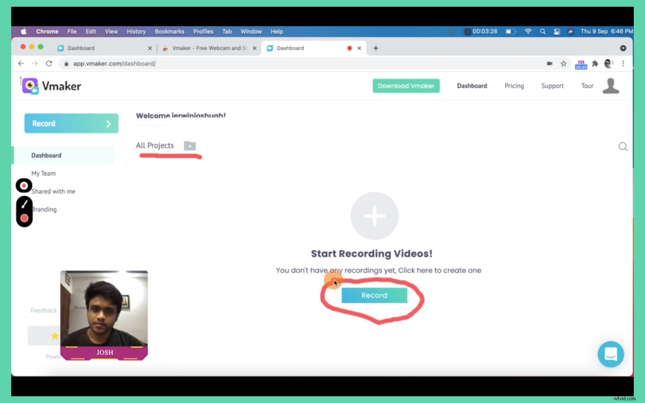The image size is (645, 403).
Task: Expand the Record button chevron in sidebar
Action: tap(108, 123)
